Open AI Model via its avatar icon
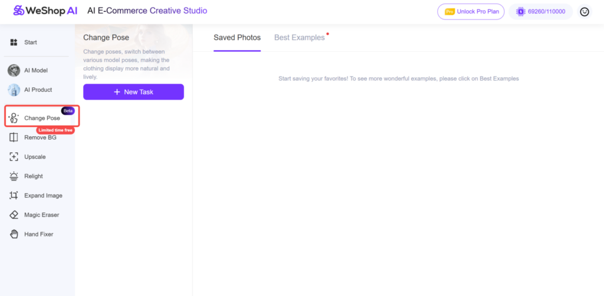 click(14, 71)
